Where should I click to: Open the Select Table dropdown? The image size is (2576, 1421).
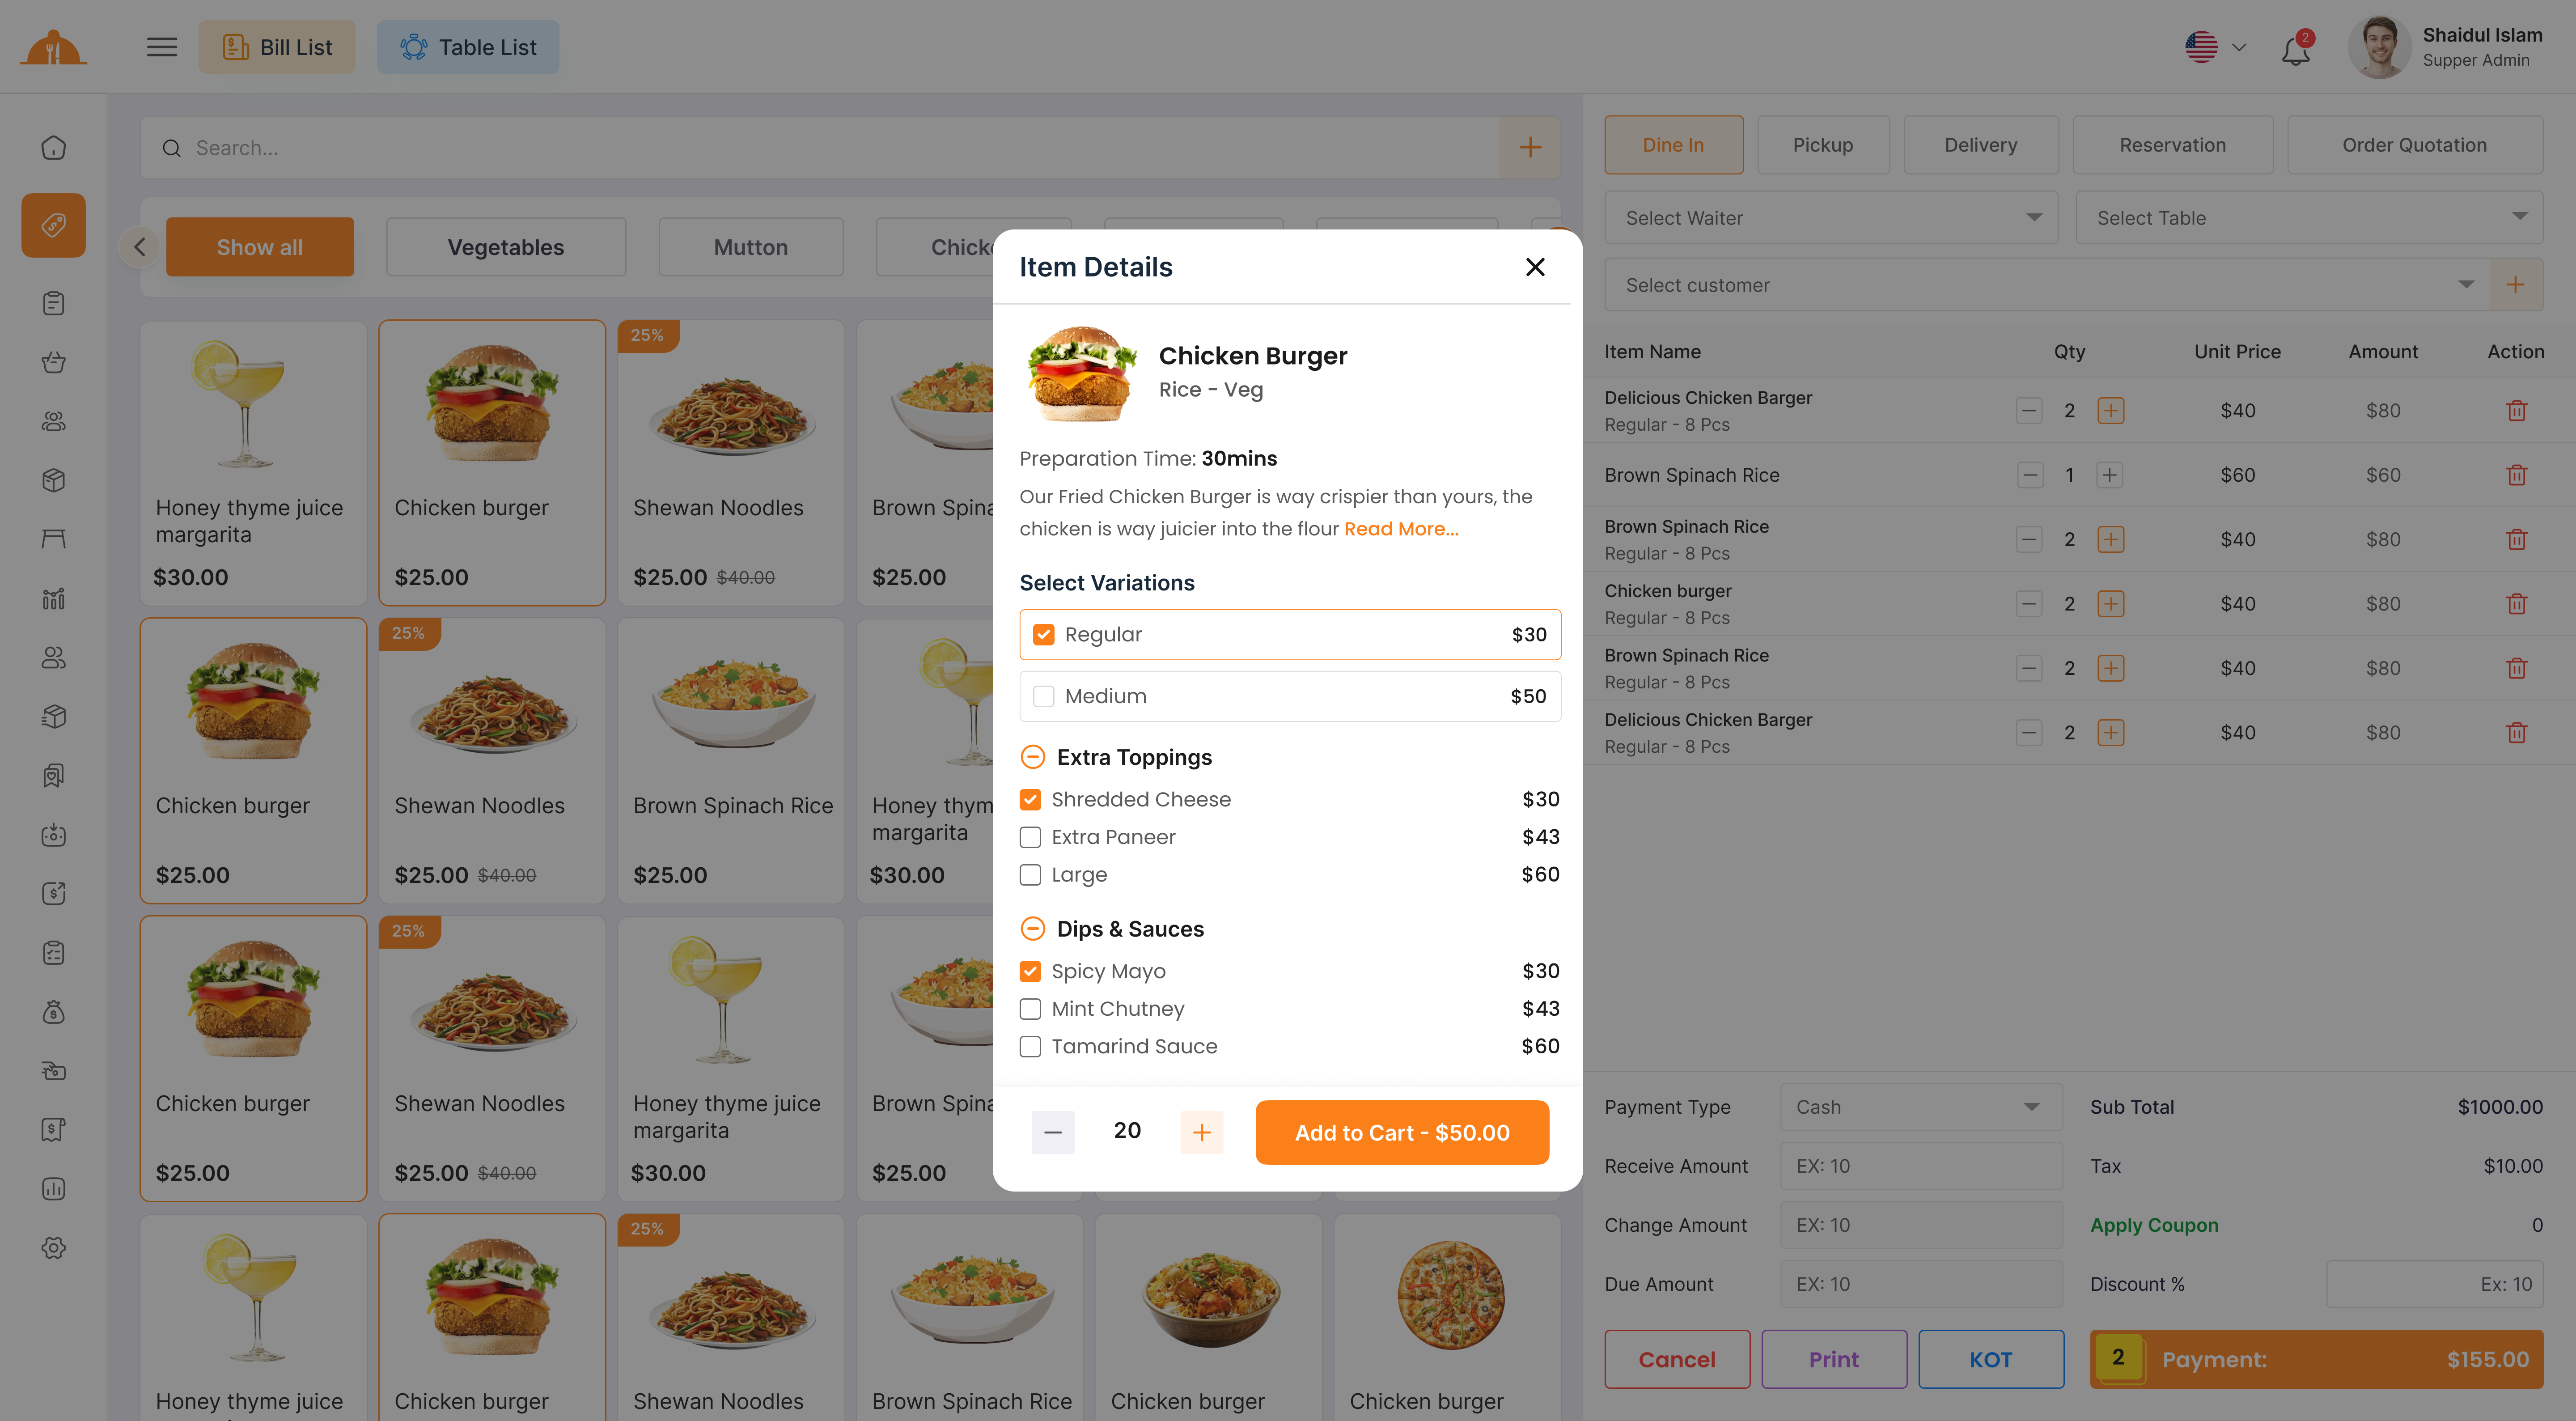pyautogui.click(x=2308, y=218)
